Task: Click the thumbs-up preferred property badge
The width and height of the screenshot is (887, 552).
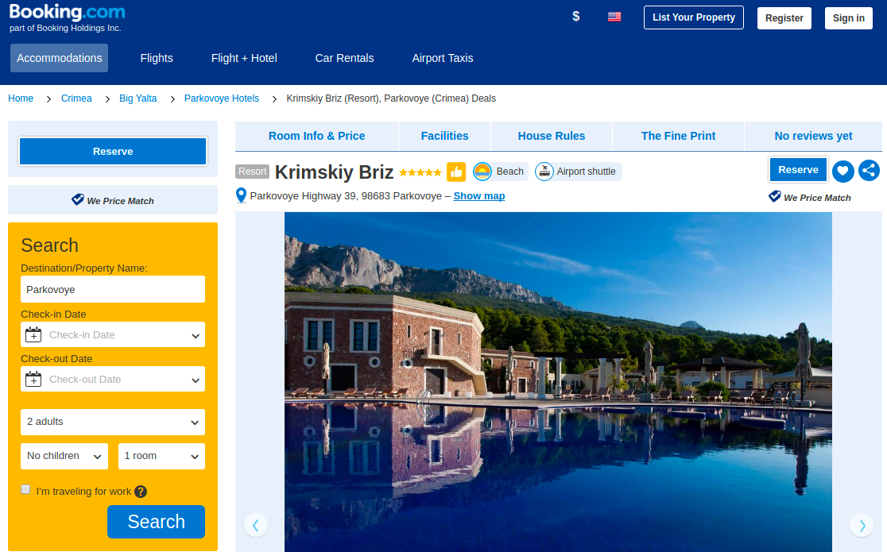Action: coord(456,172)
